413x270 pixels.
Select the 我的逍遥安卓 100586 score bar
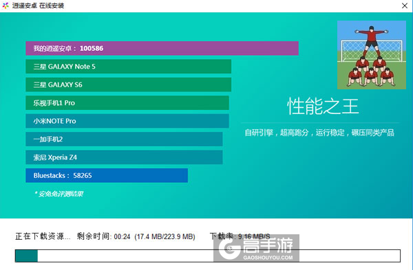162,48
